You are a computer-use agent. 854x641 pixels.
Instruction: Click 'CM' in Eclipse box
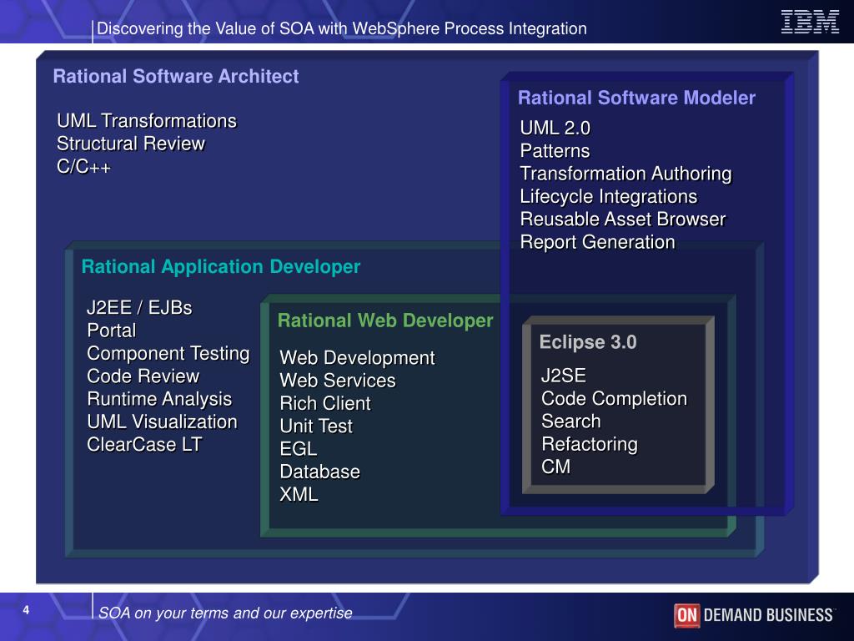[x=555, y=467]
